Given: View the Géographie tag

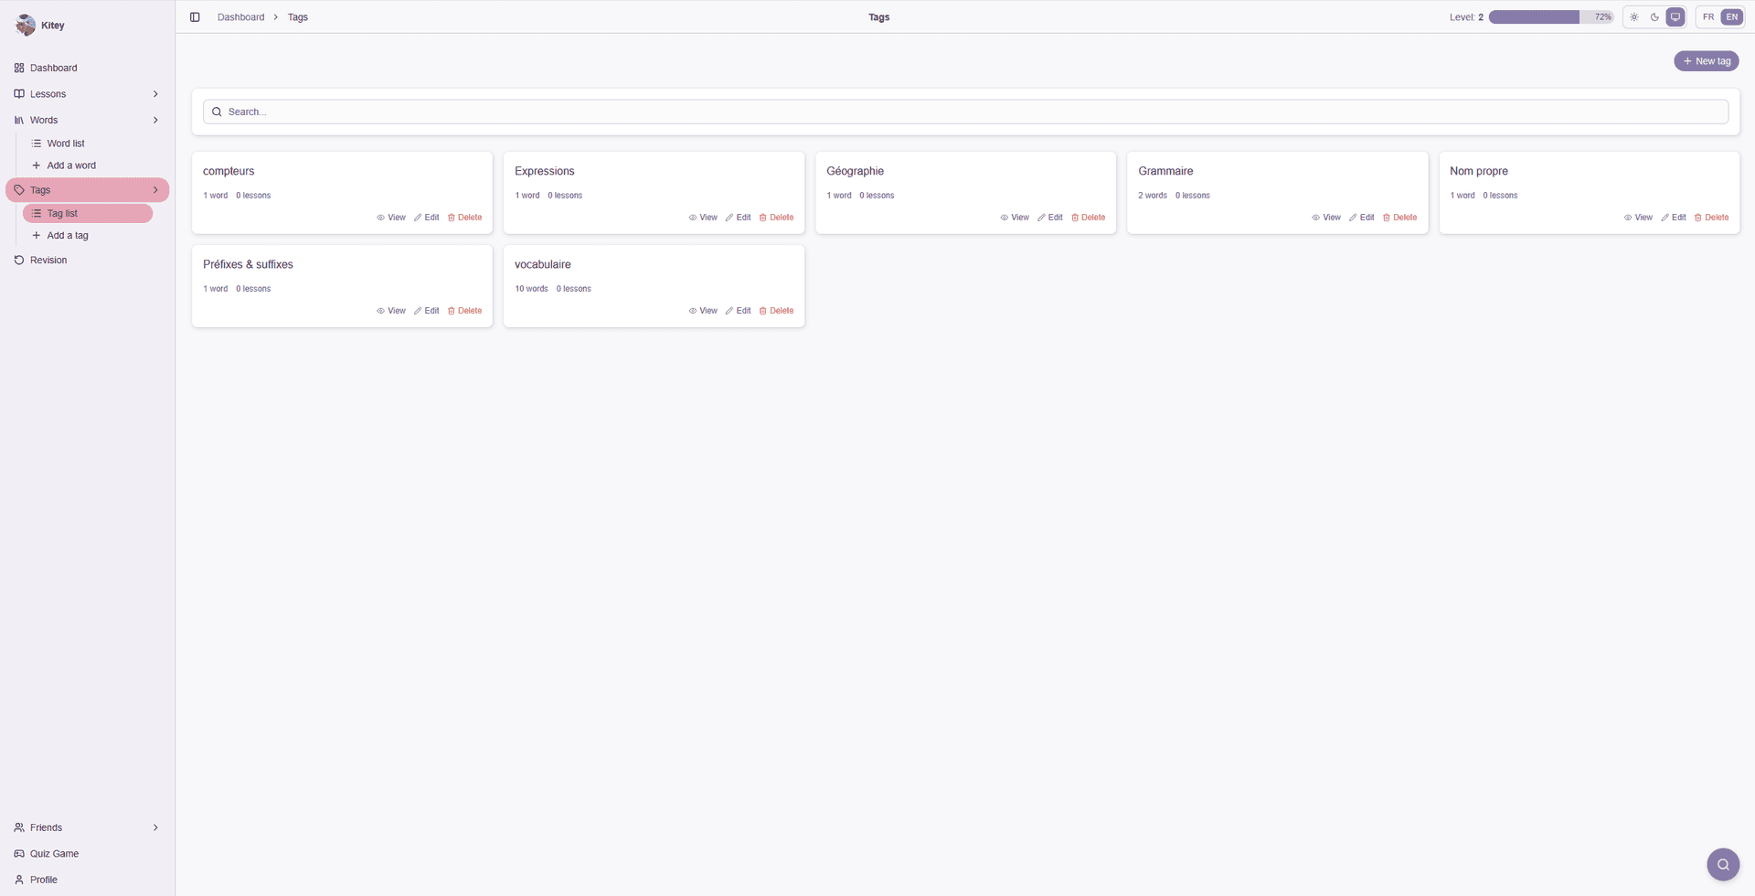Looking at the screenshot, I should [x=1015, y=218].
